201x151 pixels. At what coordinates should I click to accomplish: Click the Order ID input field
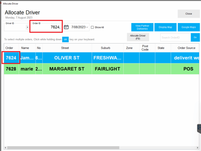pyautogui.click(x=46, y=27)
